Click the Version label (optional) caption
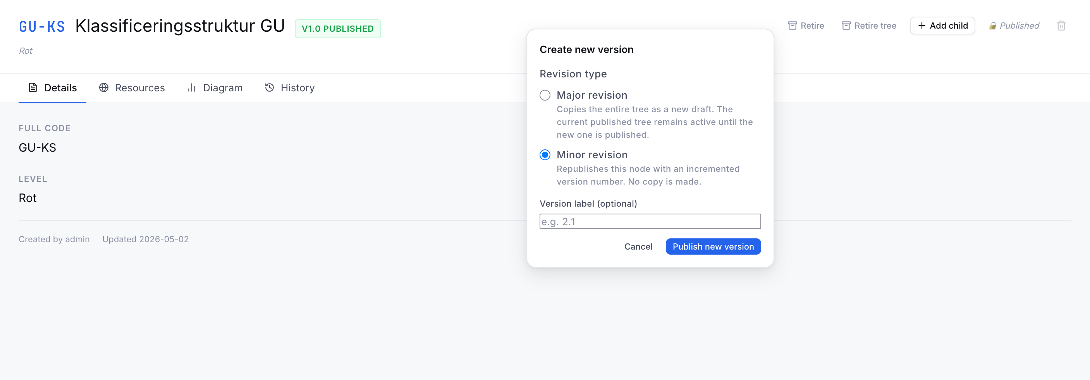1090x380 pixels. 588,204
